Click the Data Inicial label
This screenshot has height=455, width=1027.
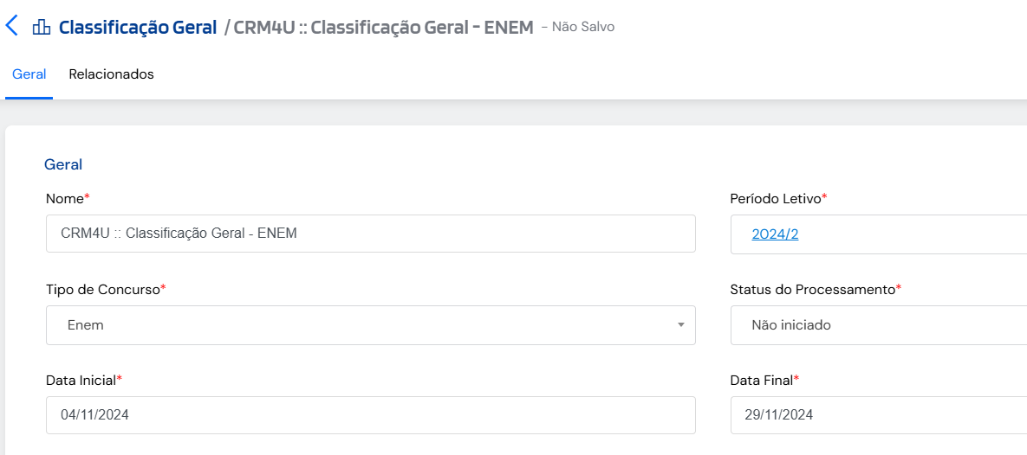coord(81,380)
